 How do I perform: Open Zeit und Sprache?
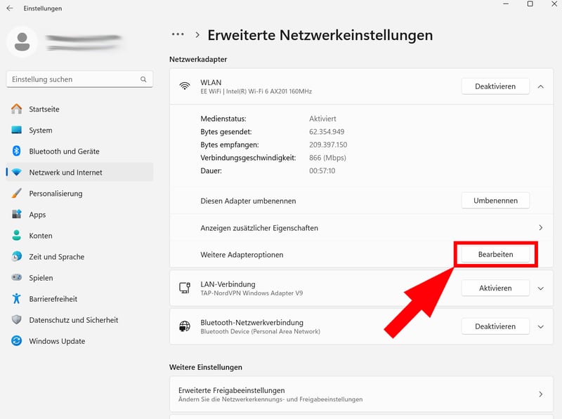(x=79, y=256)
